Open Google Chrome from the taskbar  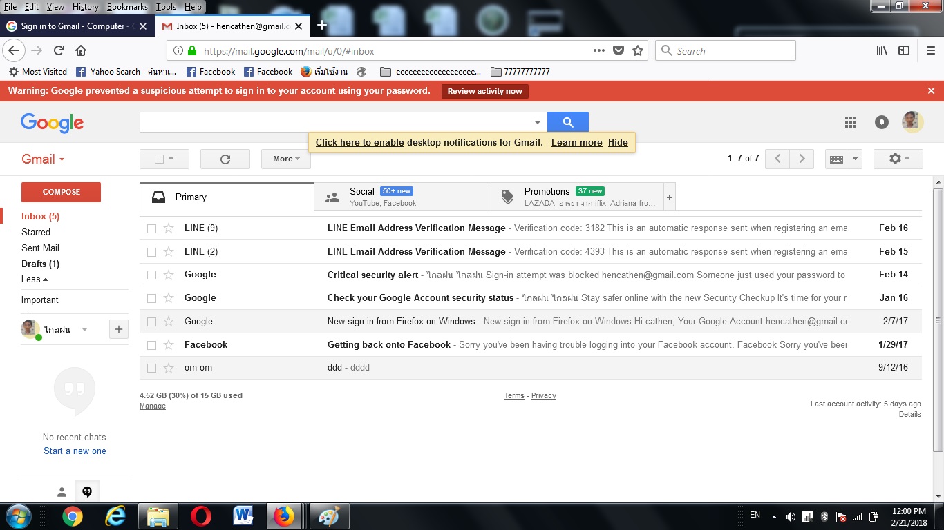(73, 516)
